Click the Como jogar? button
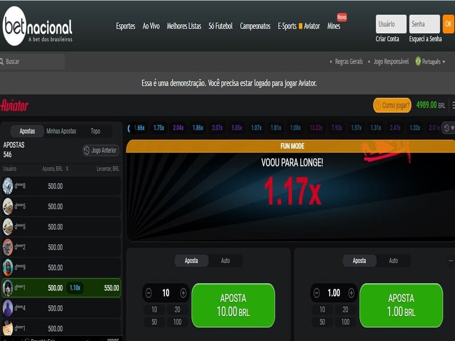The height and width of the screenshot is (341, 455). pyautogui.click(x=392, y=105)
